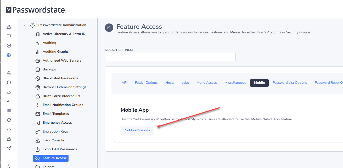Click the download arrow rail icon
The image size is (343, 168).
pos(9,92)
